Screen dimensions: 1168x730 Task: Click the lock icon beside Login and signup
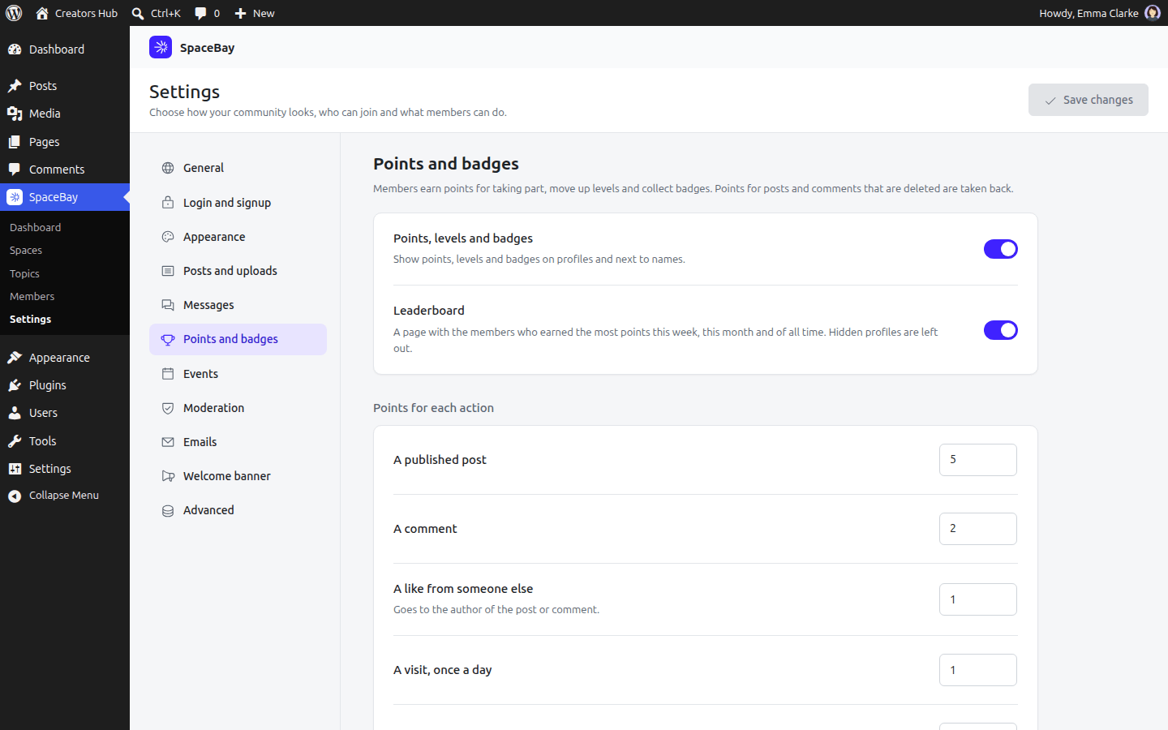pos(168,203)
